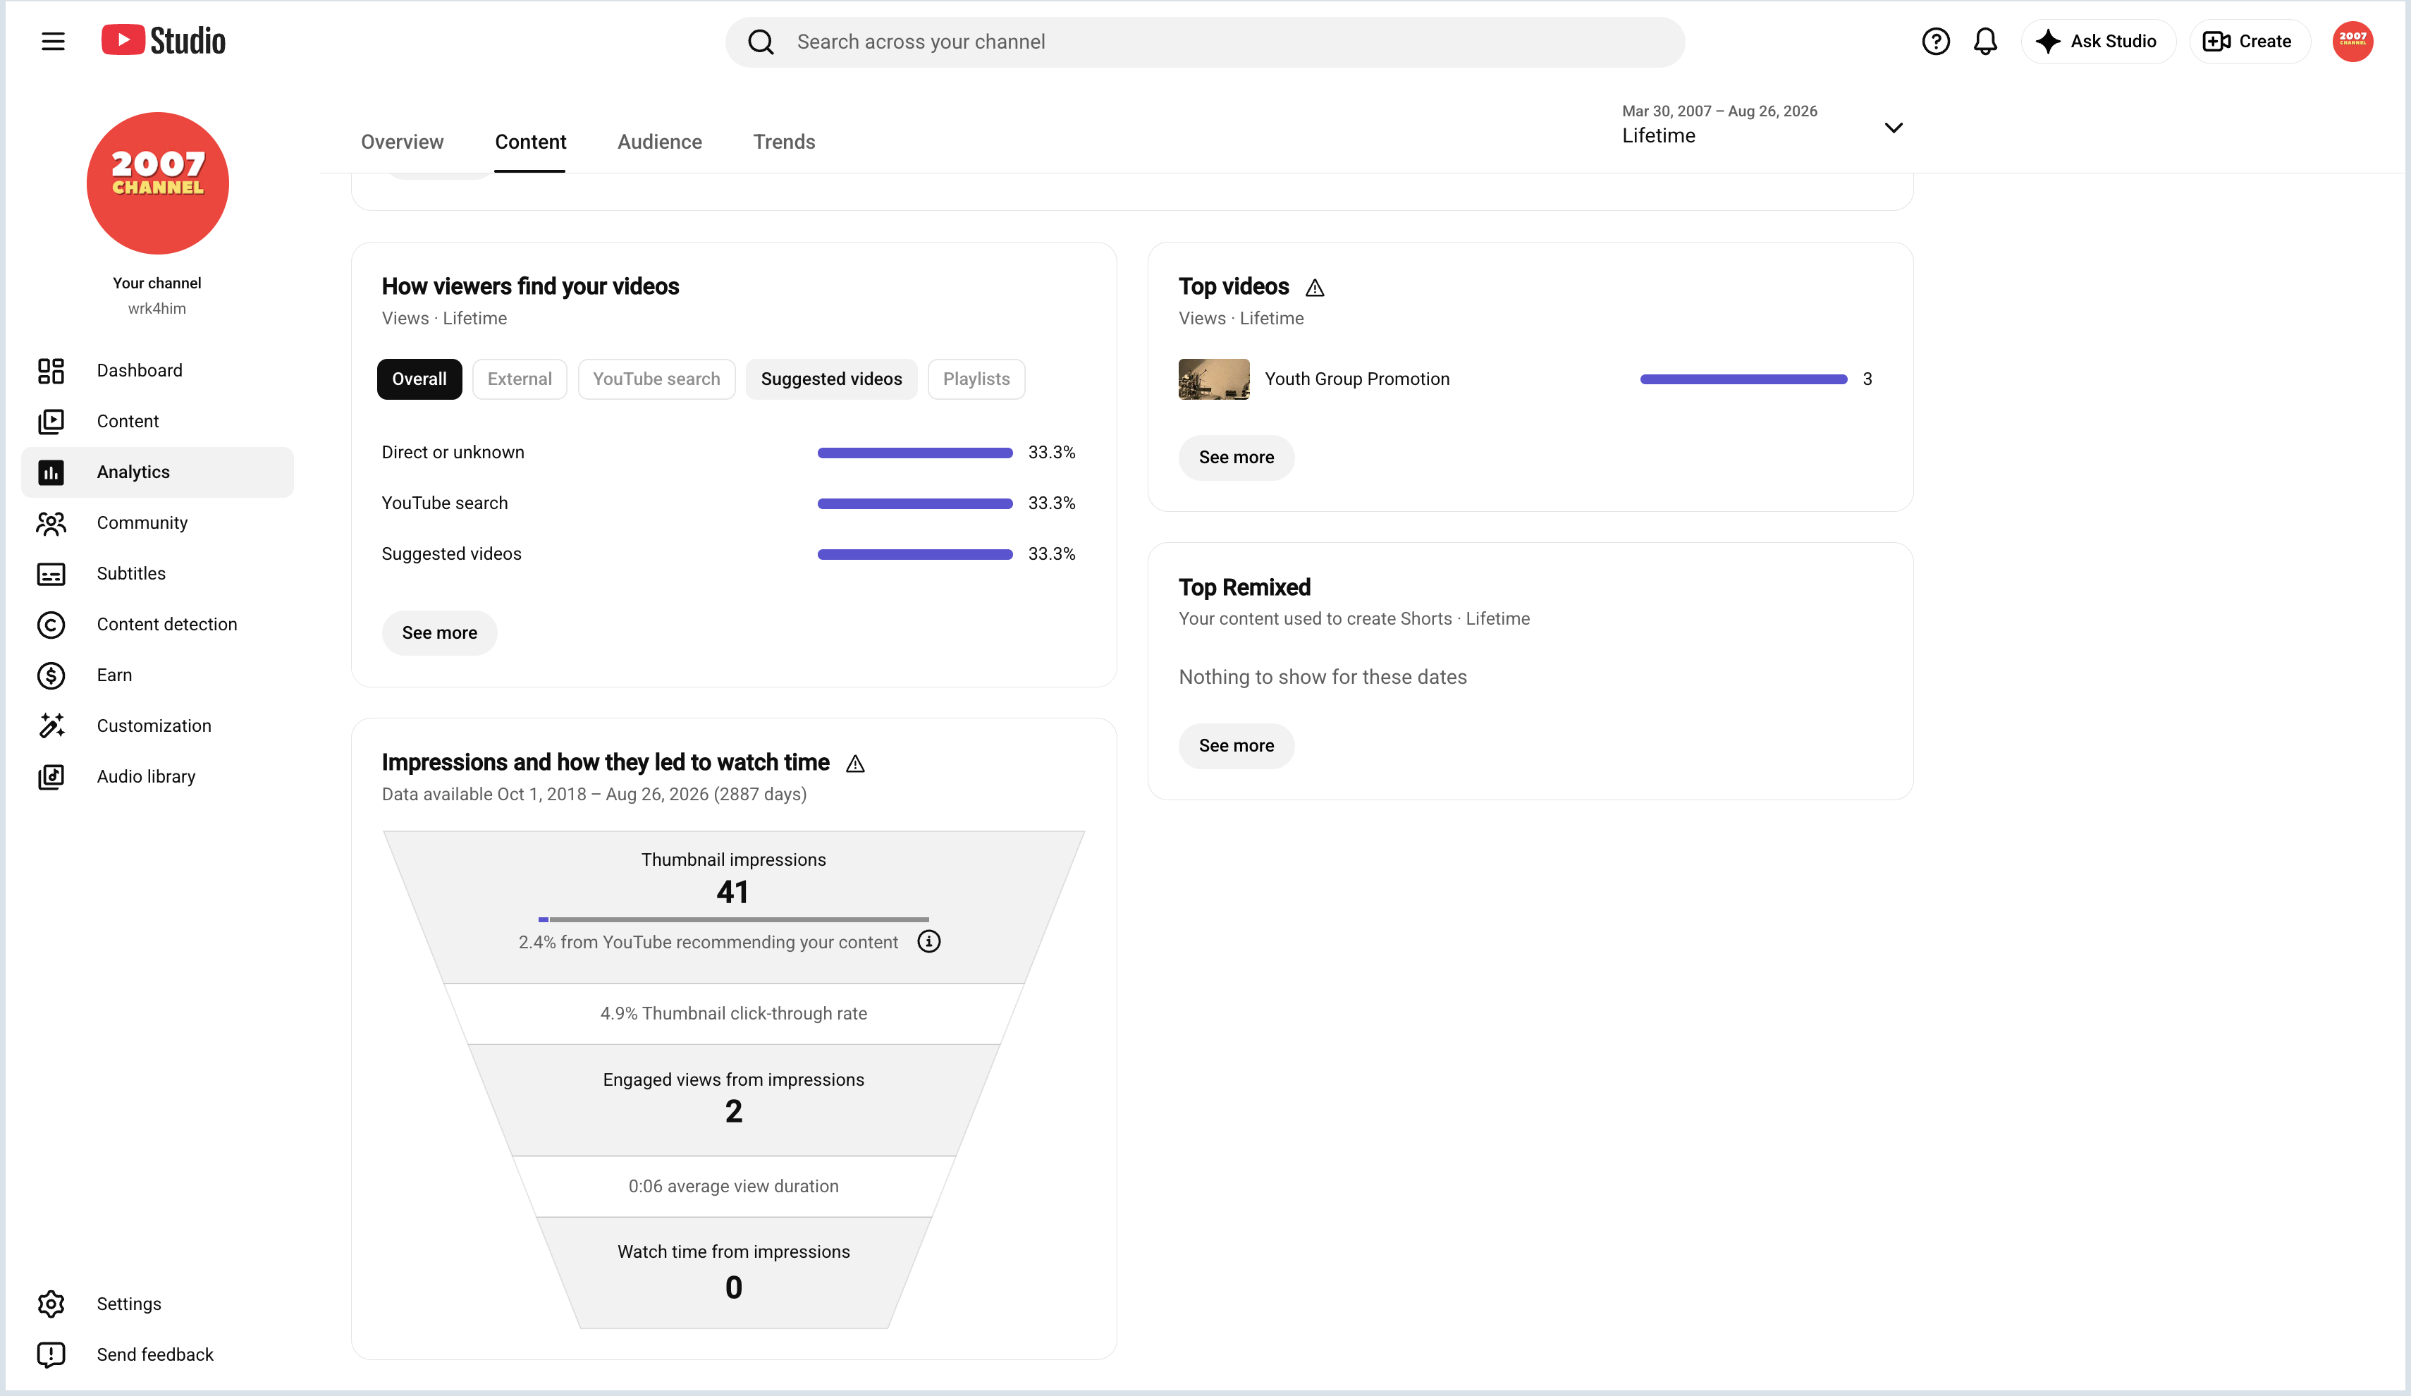Screen dimensions: 2411x1396
Task: Click the YouTube Studio logo
Action: tap(164, 41)
